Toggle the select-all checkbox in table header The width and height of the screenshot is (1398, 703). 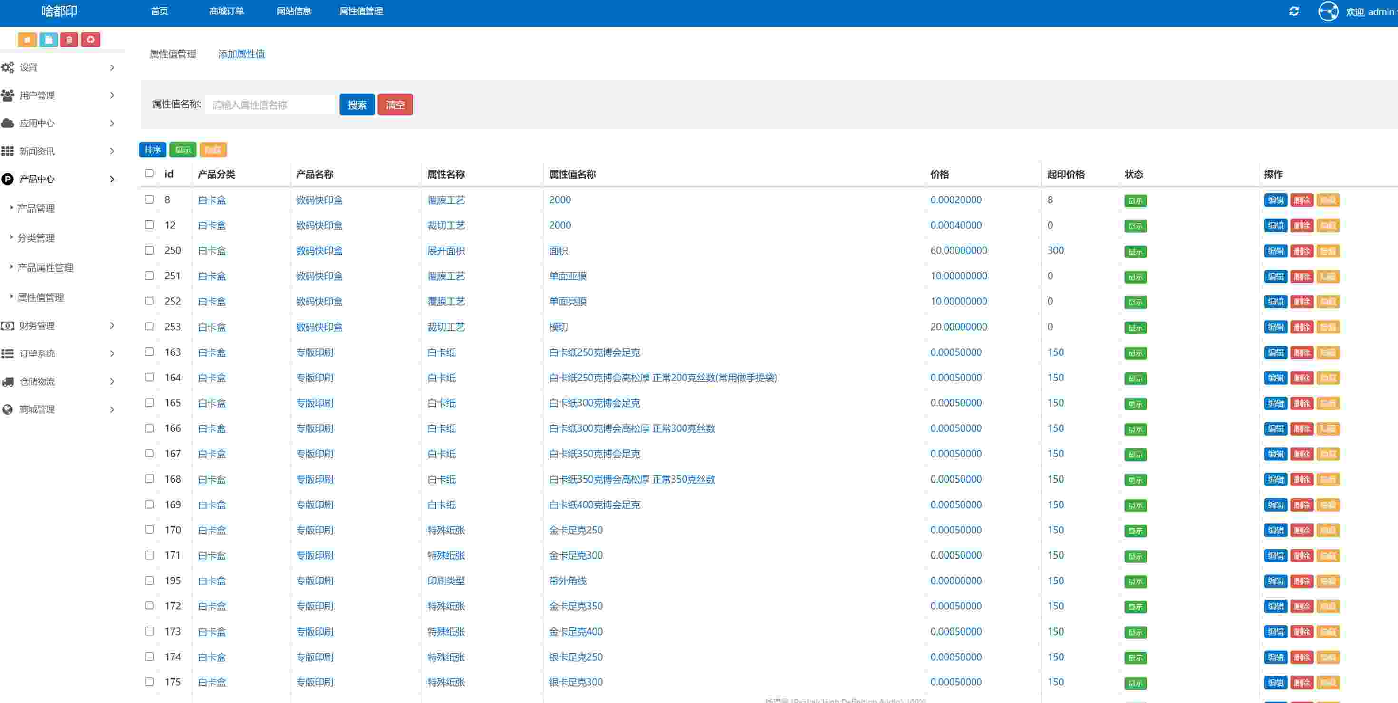tap(149, 173)
